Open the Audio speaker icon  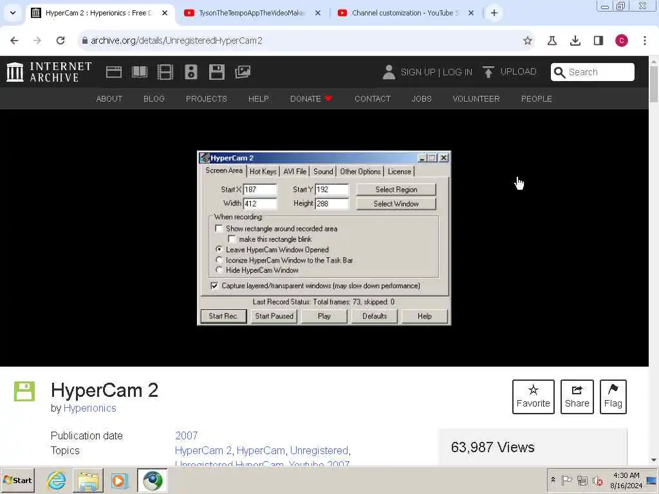(x=190, y=72)
